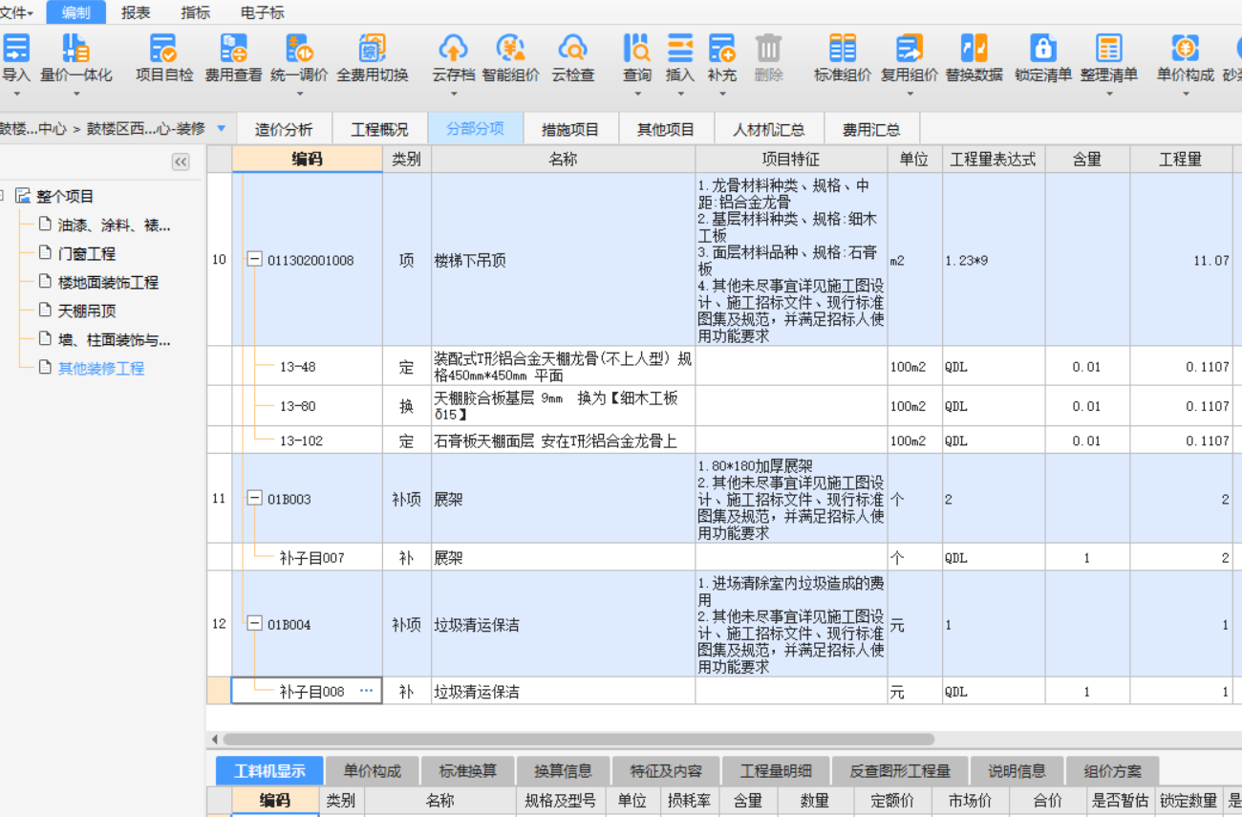Collapse the left navigation panel with «
This screenshot has width=1242, height=817.
[x=181, y=161]
